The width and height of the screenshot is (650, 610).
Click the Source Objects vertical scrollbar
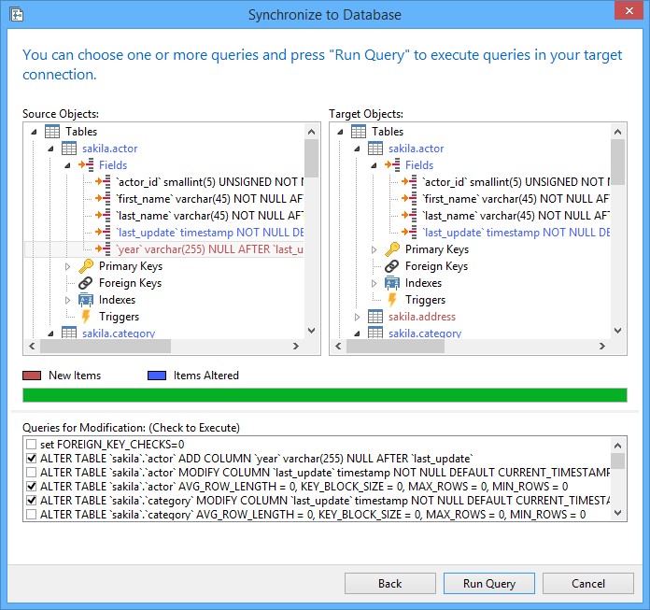click(x=311, y=234)
